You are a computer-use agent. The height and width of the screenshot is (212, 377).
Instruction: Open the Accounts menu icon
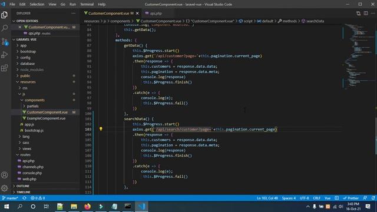(x=5, y=175)
